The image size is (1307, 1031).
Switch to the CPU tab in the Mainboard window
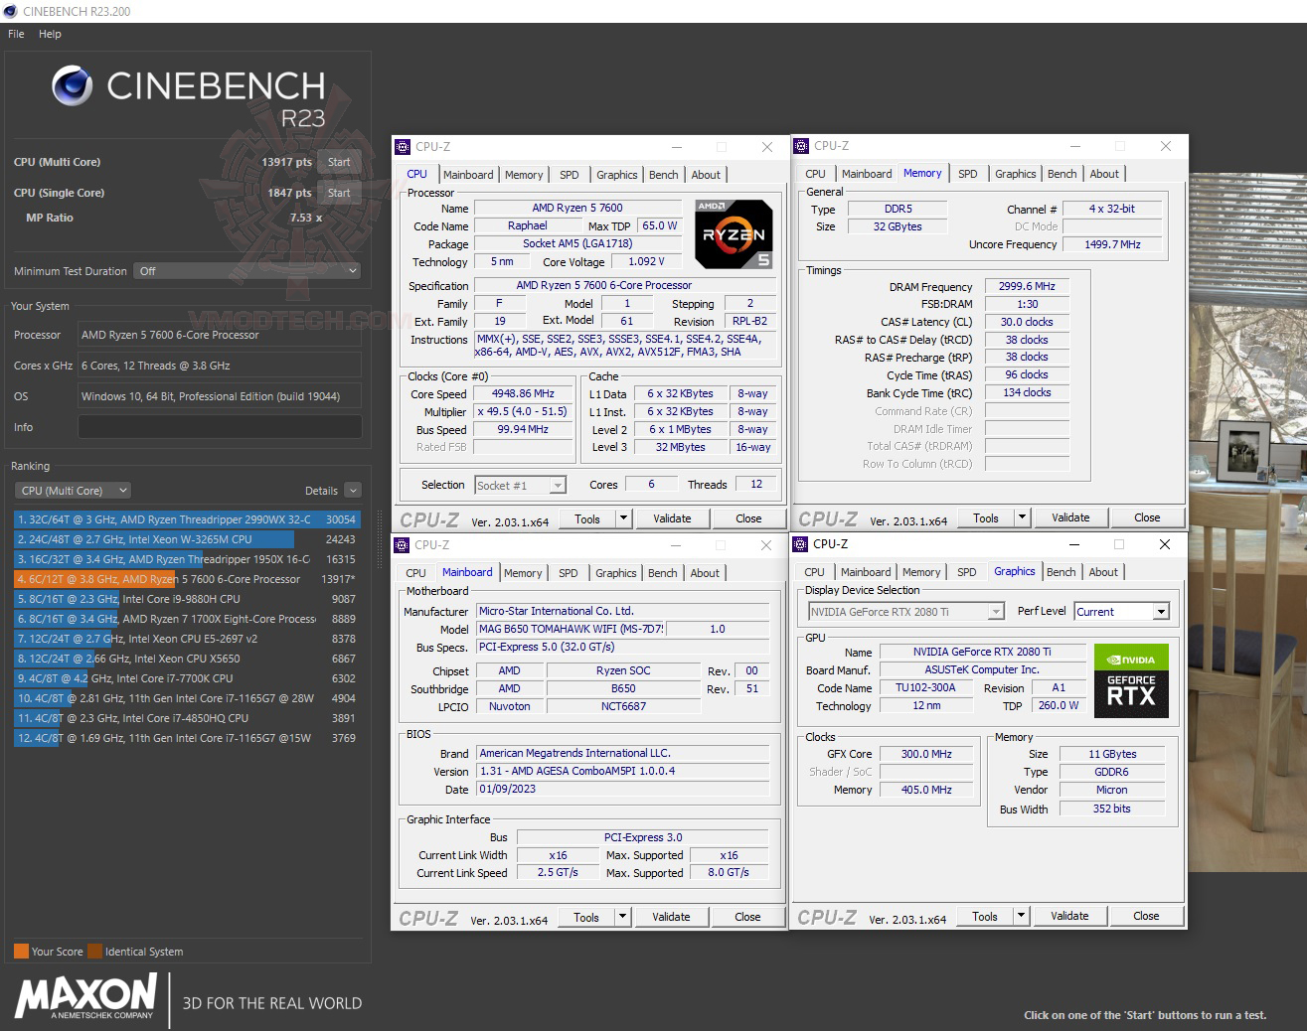415,573
